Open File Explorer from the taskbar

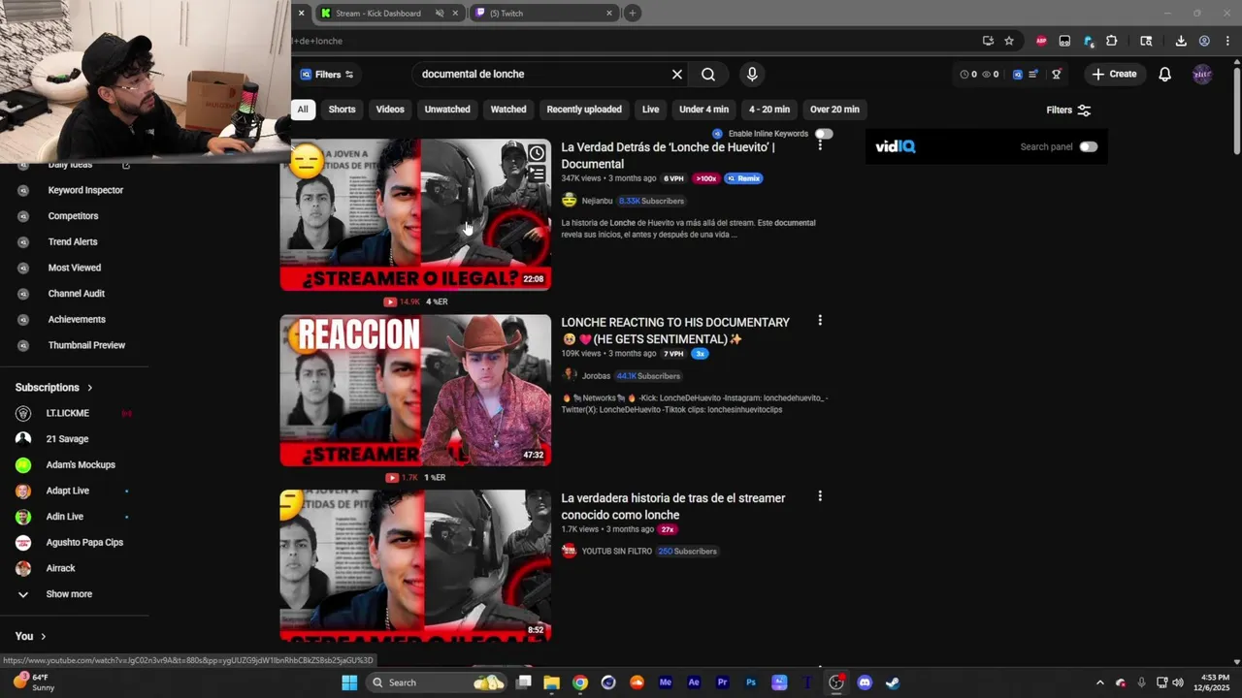551,682
